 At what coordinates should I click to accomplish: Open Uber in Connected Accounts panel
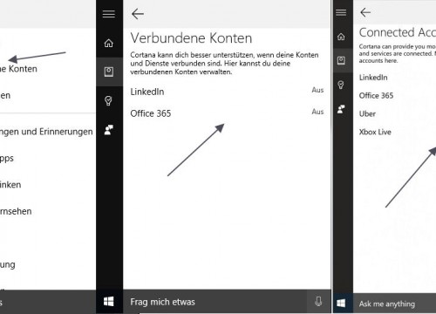pyautogui.click(x=367, y=113)
